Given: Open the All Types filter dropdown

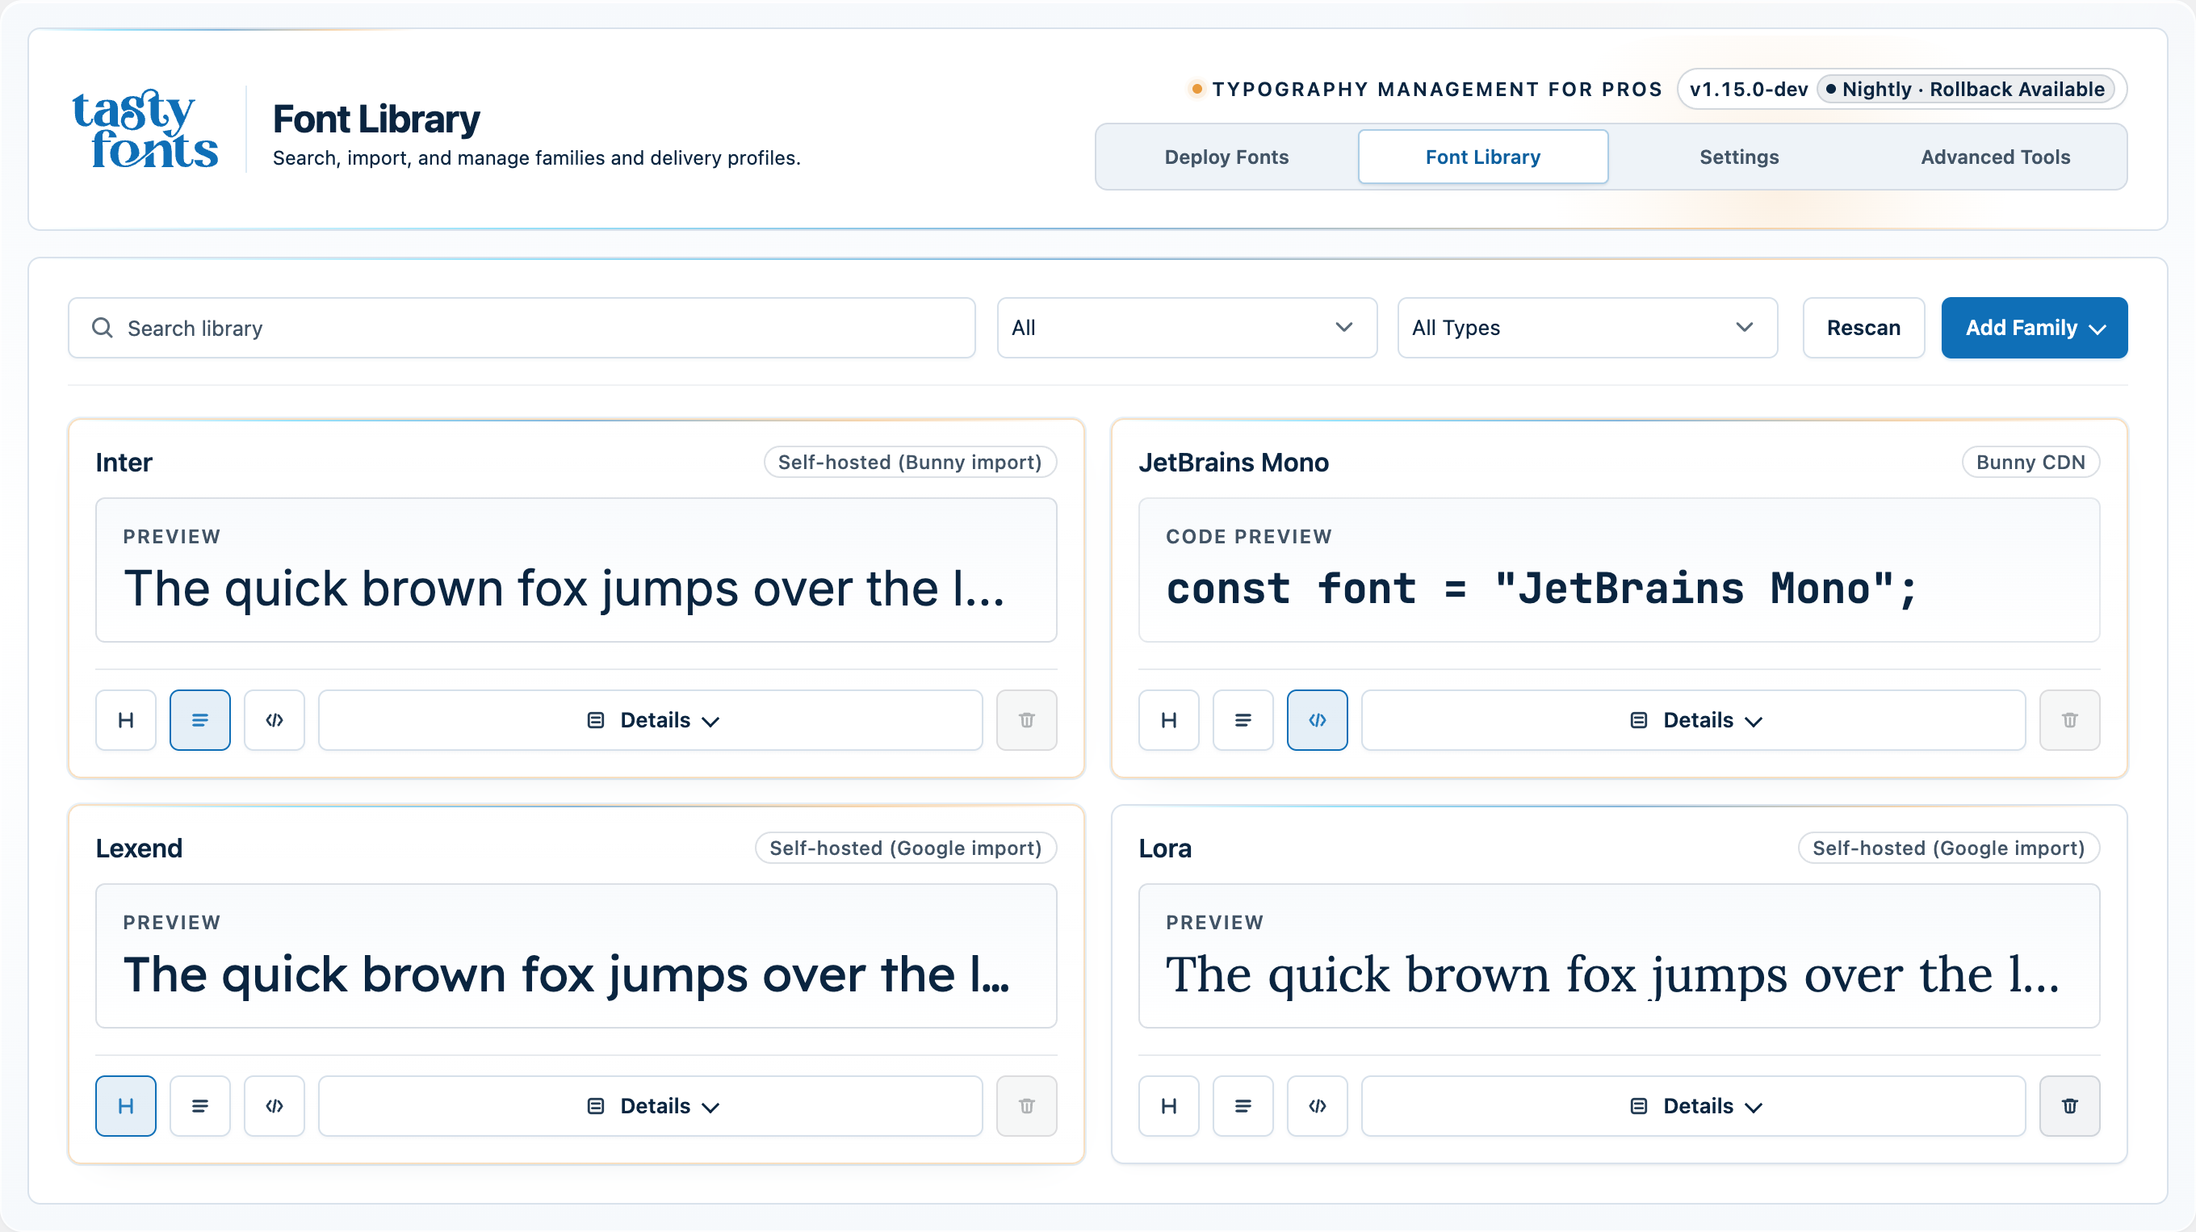Looking at the screenshot, I should 1587,328.
